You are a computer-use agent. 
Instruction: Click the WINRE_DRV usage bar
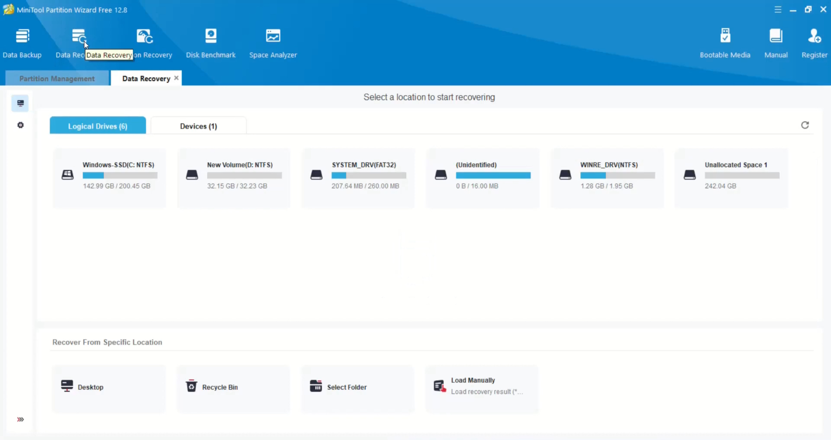point(617,175)
